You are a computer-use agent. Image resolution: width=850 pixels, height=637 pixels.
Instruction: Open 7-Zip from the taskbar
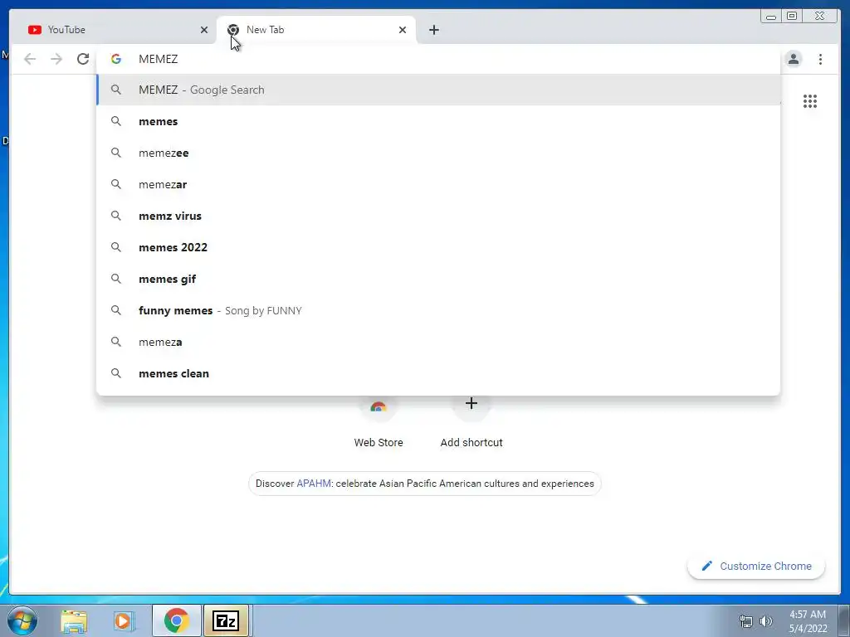click(x=226, y=620)
